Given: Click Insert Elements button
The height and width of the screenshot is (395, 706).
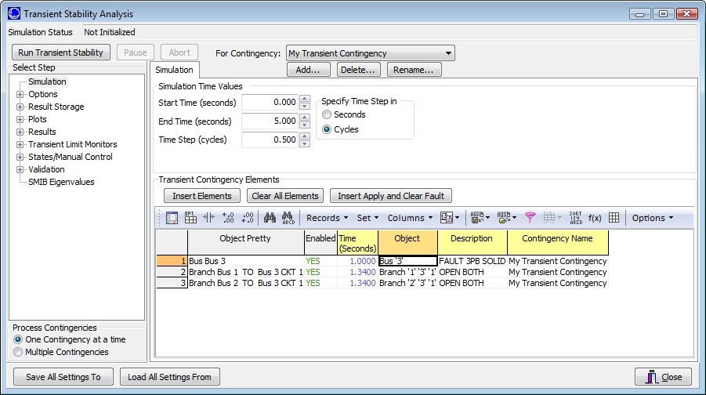Looking at the screenshot, I should [x=202, y=196].
